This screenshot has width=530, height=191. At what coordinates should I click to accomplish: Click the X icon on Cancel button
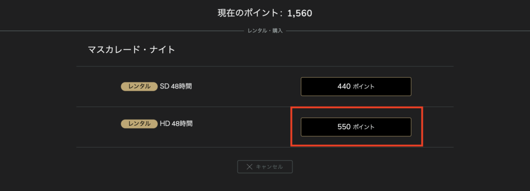[x=249, y=167]
